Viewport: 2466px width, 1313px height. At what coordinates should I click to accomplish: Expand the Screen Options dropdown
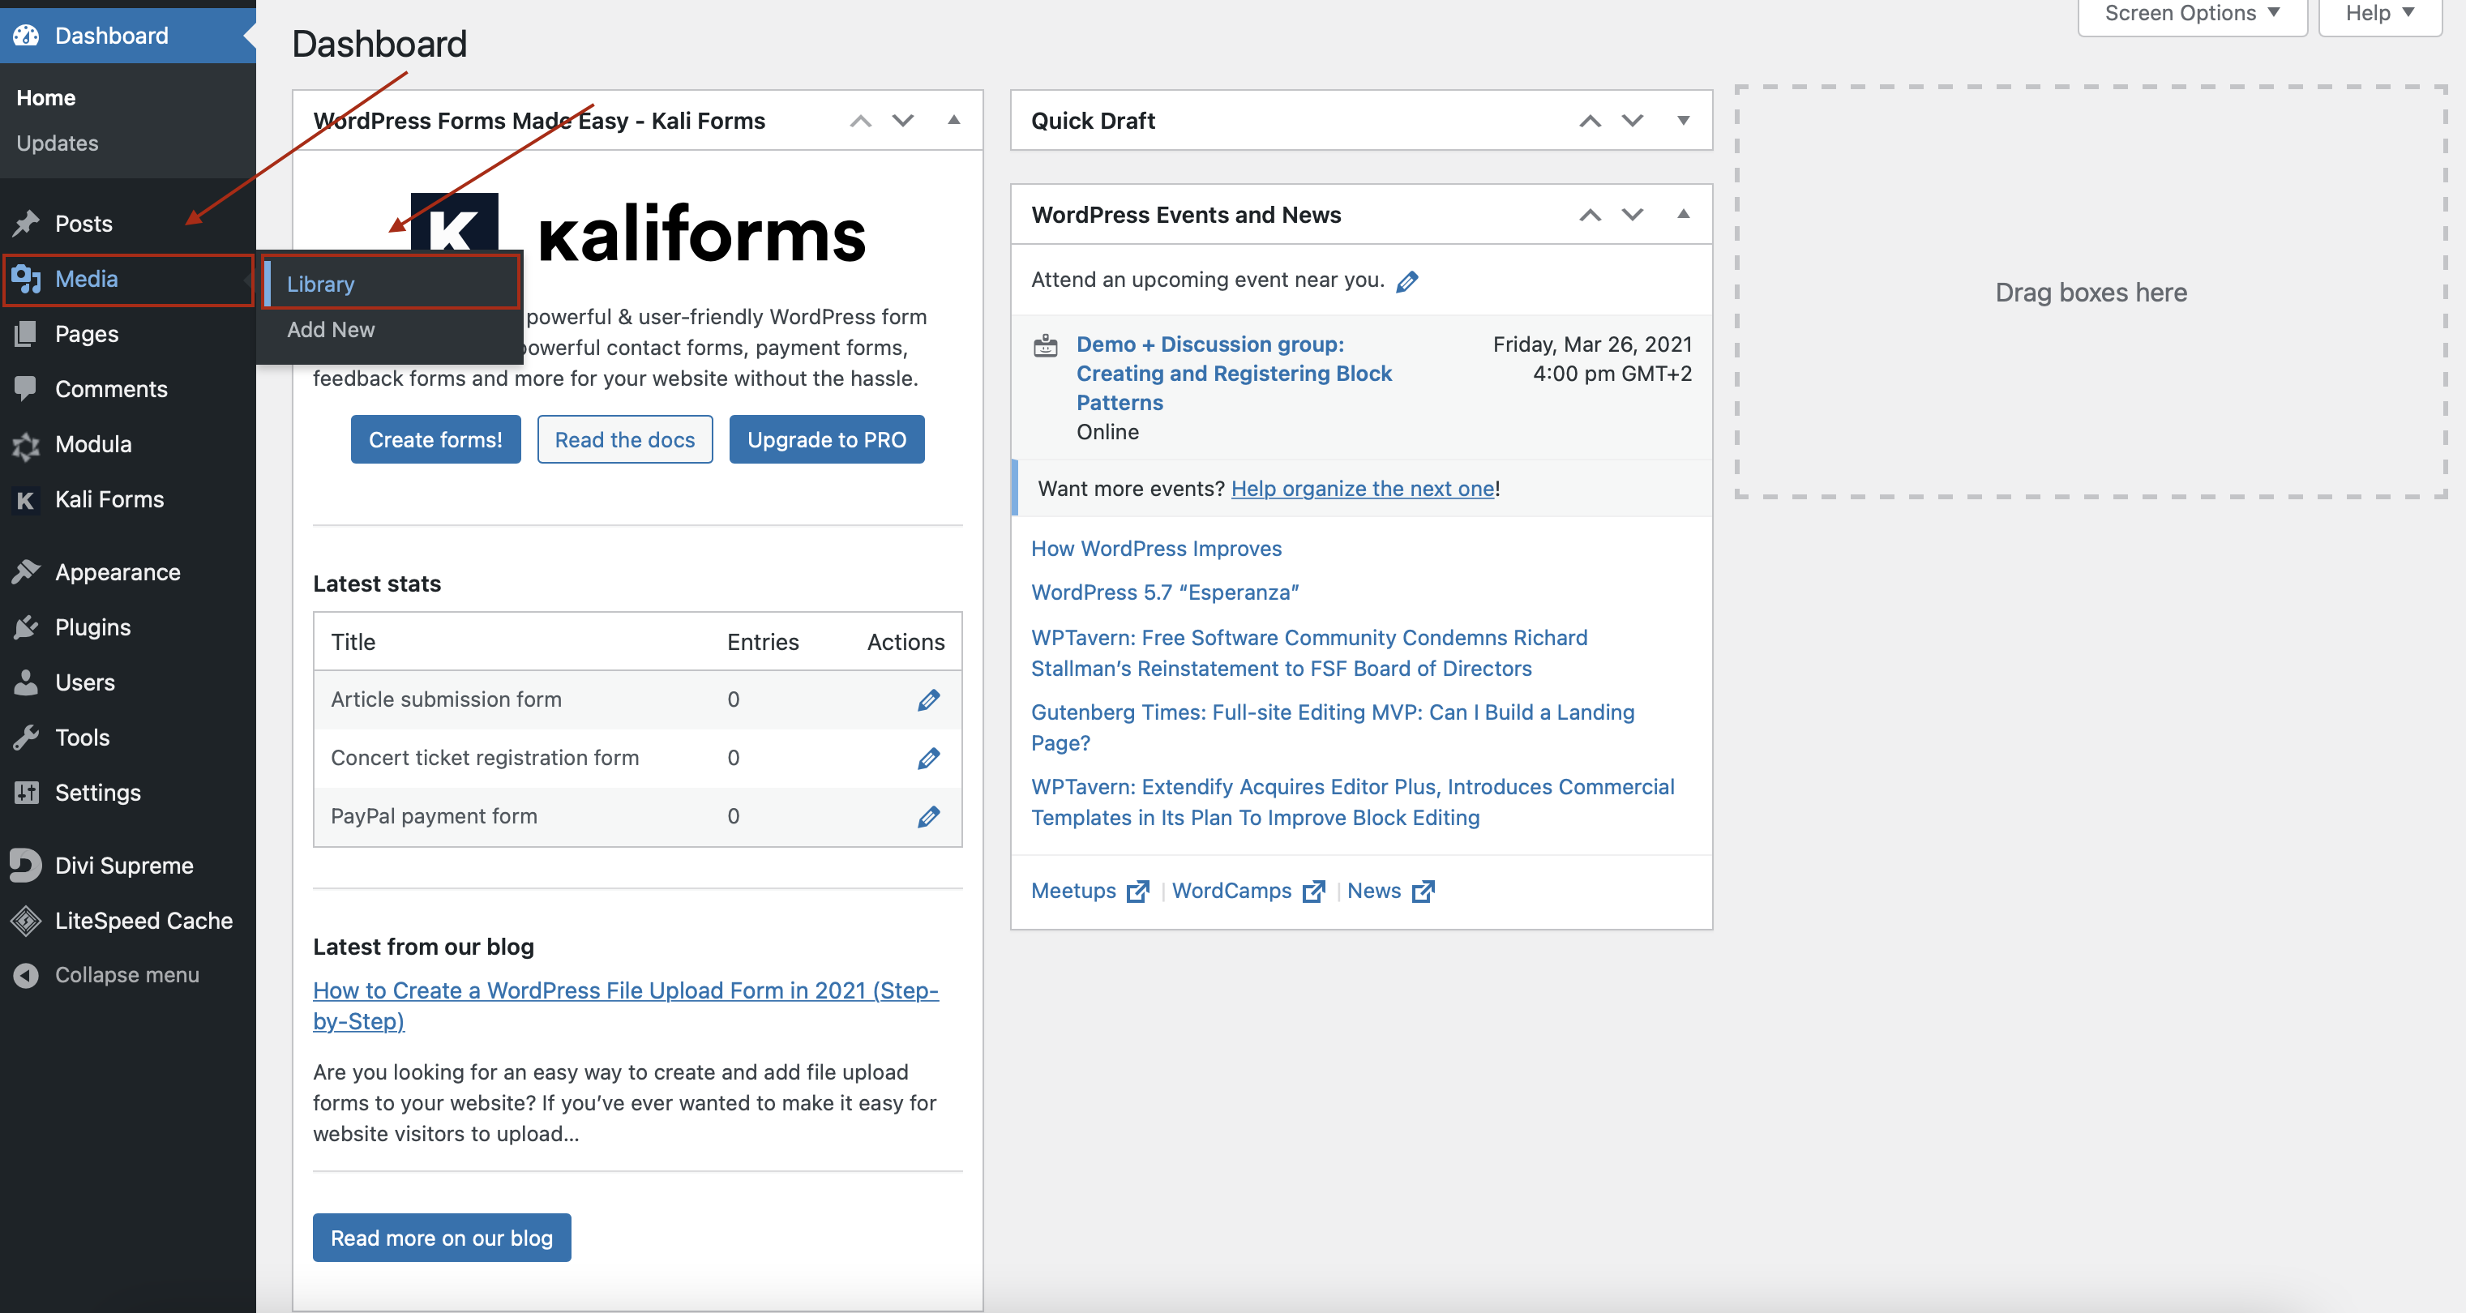pyautogui.click(x=2190, y=12)
